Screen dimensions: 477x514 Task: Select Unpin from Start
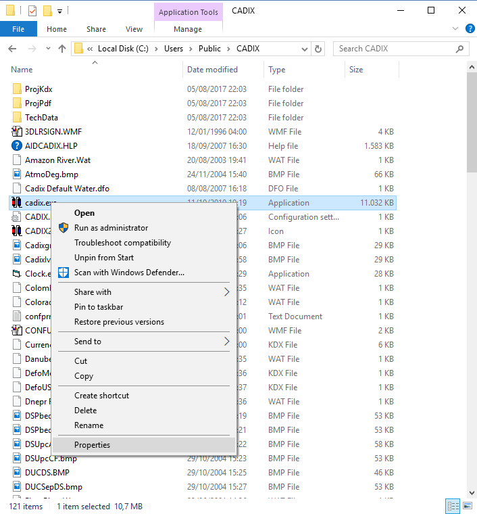click(104, 257)
